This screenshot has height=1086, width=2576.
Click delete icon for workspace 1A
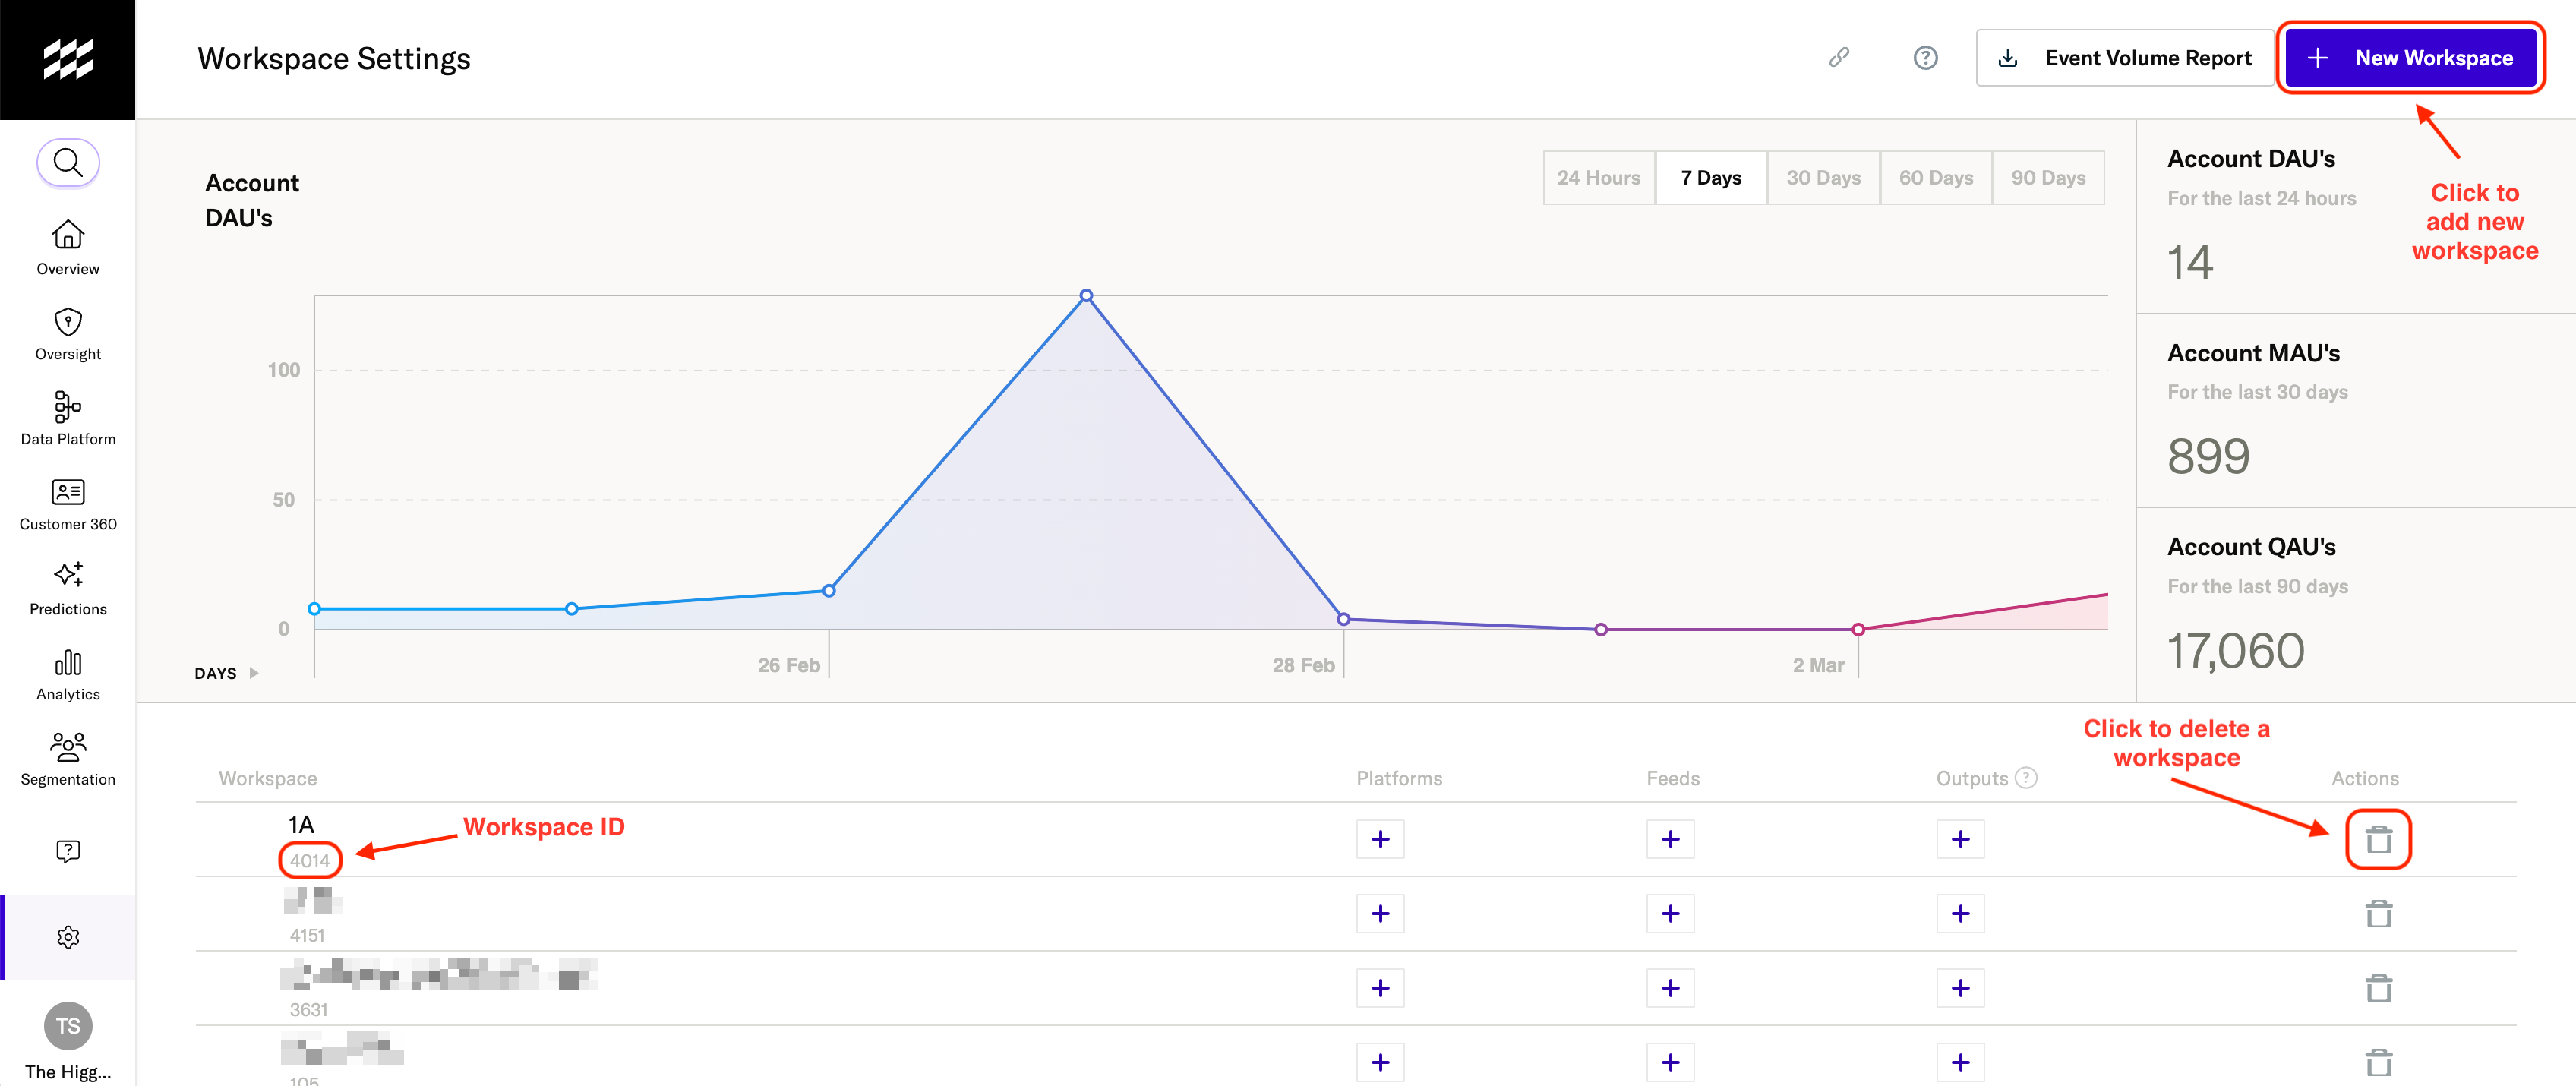2377,839
